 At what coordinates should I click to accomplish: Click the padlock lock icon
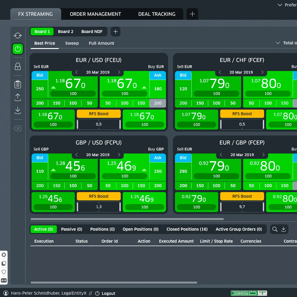click(18, 66)
